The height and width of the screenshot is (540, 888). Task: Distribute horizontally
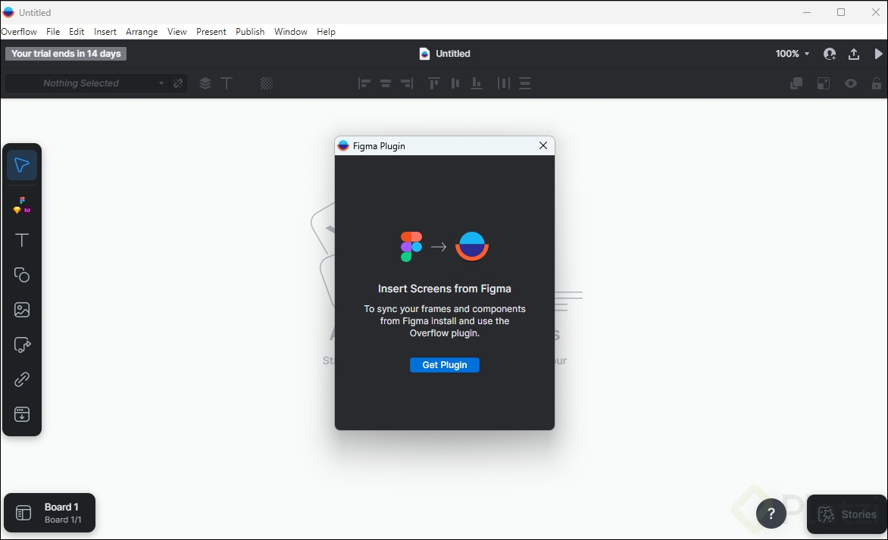(x=503, y=83)
